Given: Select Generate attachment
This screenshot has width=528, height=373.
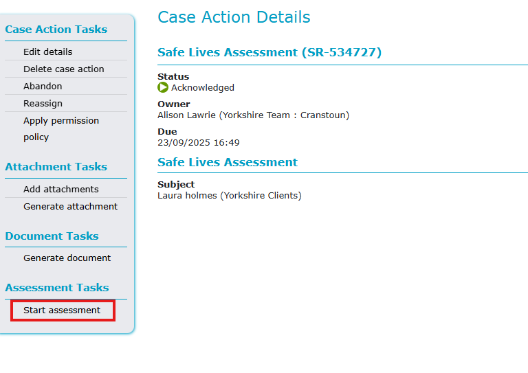Looking at the screenshot, I should [x=70, y=206].
